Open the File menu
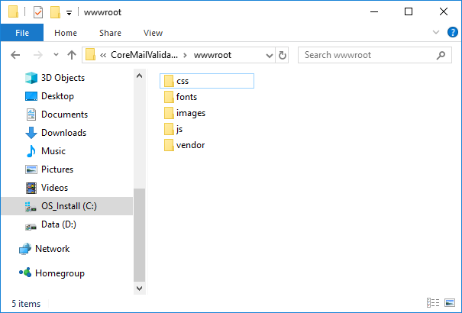 pos(21,33)
